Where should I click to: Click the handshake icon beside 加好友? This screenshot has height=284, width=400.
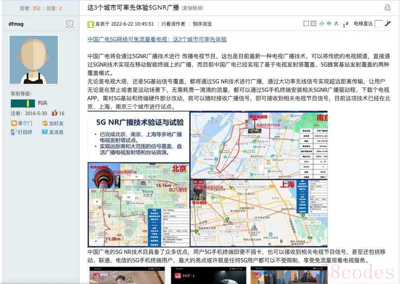coord(45,123)
